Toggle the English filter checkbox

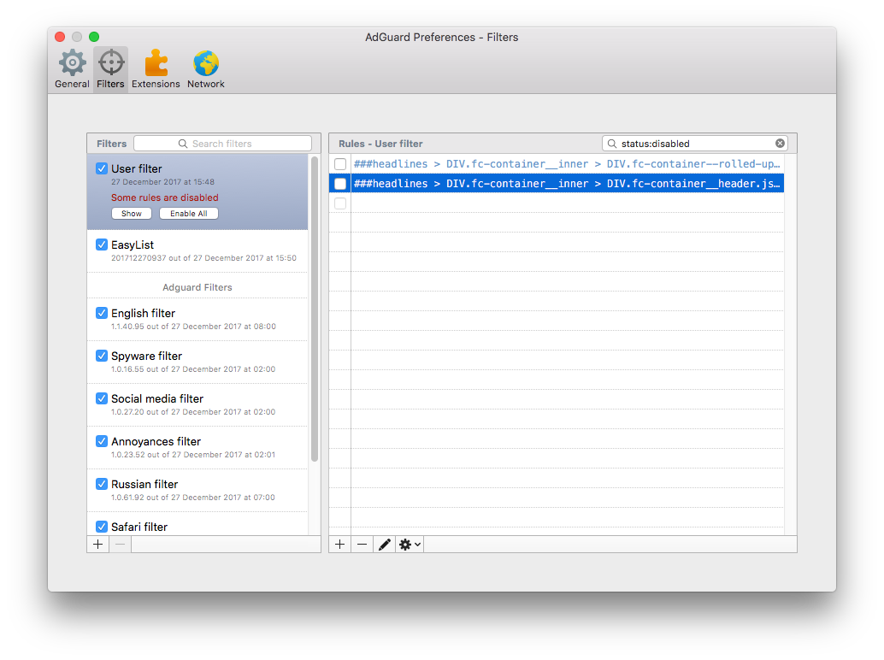[102, 313]
